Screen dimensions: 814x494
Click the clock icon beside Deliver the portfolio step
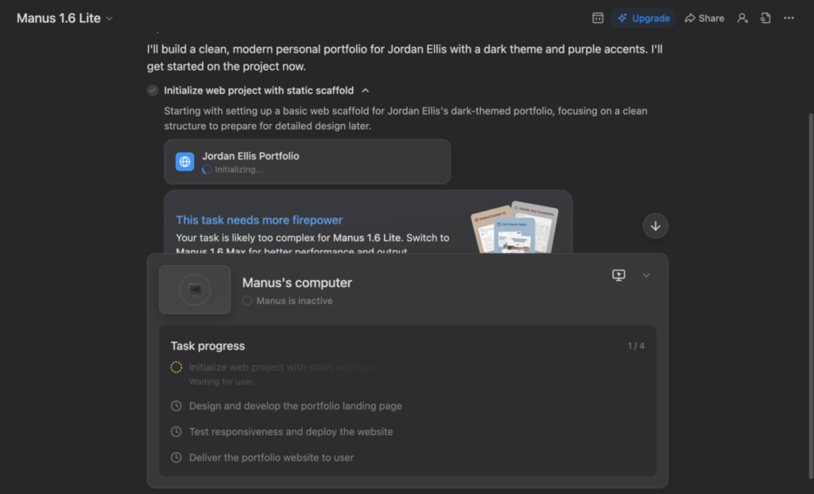(176, 457)
